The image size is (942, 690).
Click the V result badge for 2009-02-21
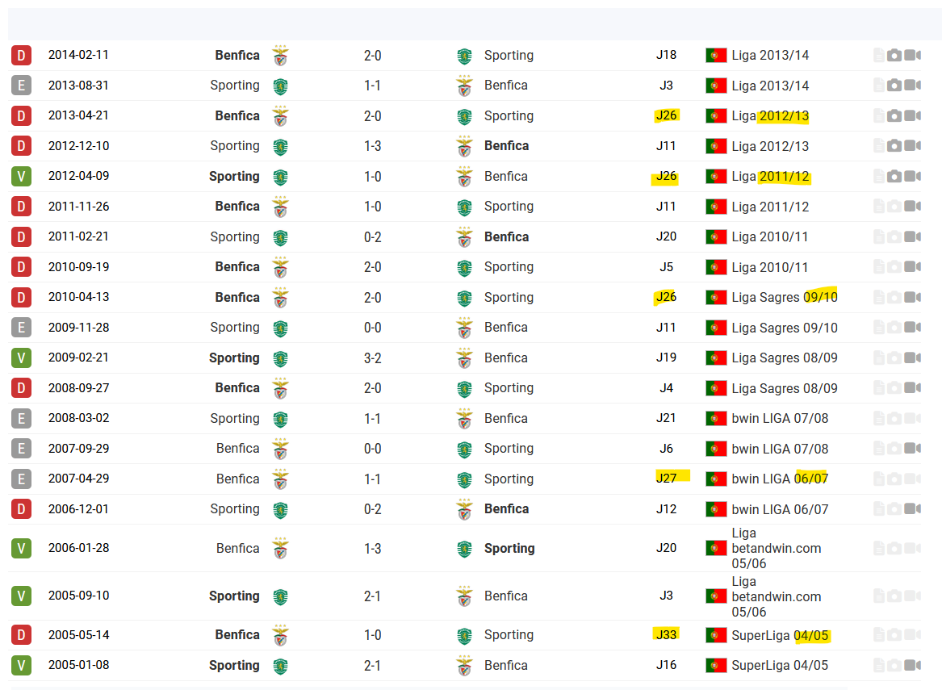tap(21, 358)
